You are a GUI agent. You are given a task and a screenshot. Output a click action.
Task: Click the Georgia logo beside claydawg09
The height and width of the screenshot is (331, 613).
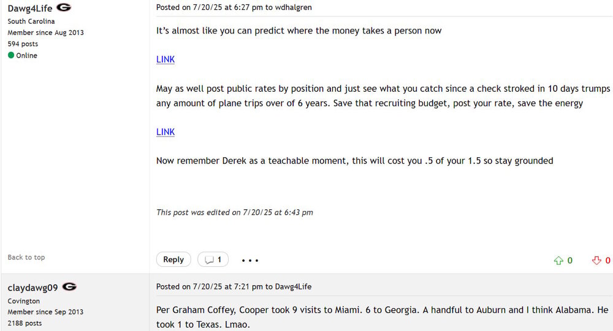69,287
